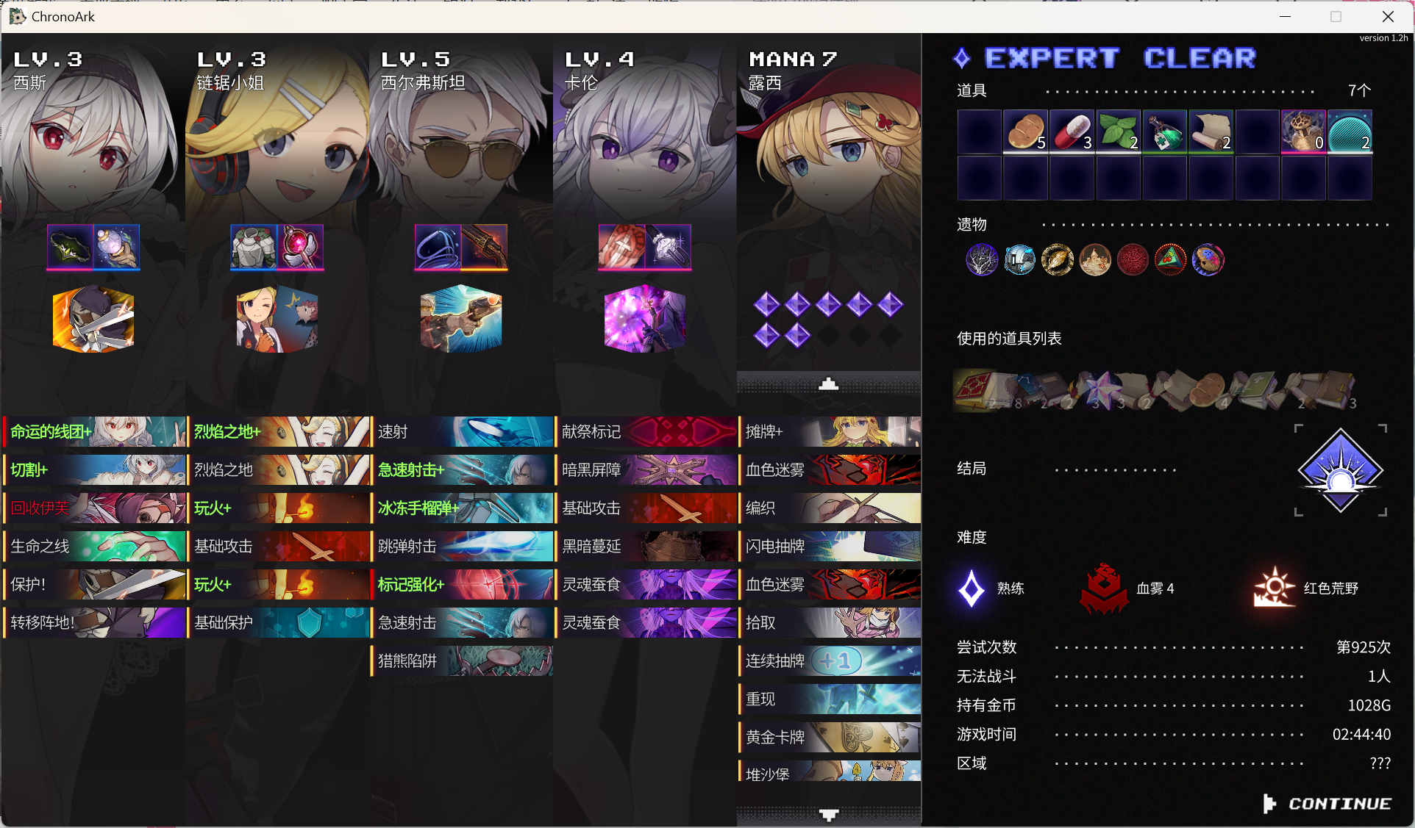Click the green herb leaf item
The height and width of the screenshot is (828, 1415).
[x=1118, y=132]
